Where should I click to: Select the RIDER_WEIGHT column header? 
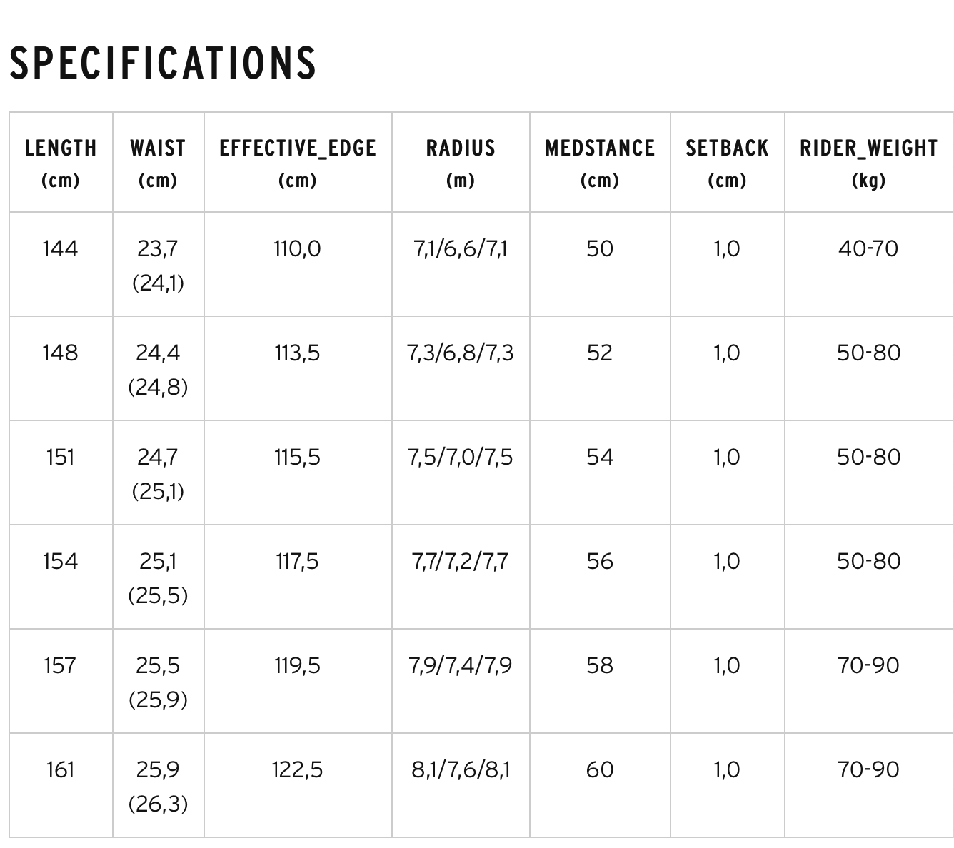pyautogui.click(x=869, y=162)
